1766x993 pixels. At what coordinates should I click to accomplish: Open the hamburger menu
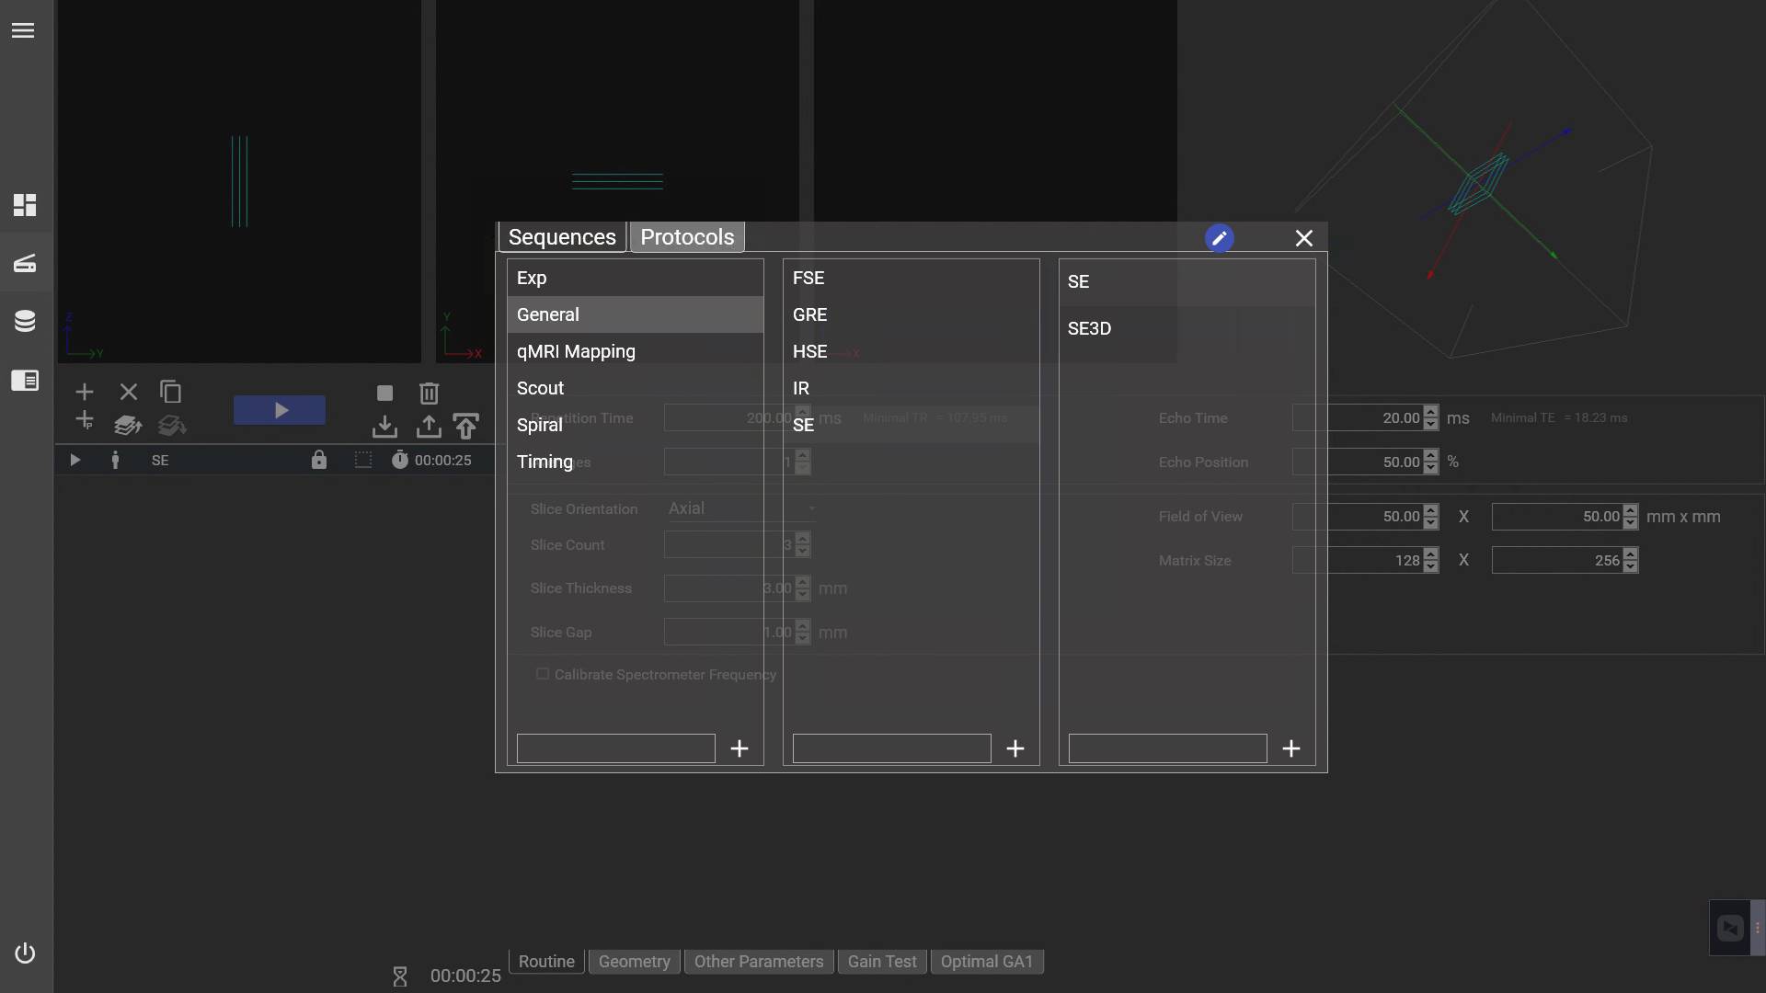(x=23, y=30)
